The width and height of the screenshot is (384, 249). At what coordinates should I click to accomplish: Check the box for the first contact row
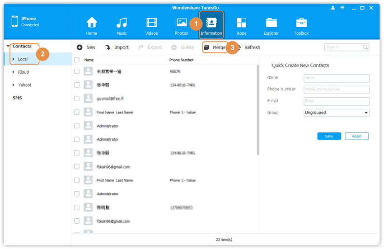coord(77,71)
